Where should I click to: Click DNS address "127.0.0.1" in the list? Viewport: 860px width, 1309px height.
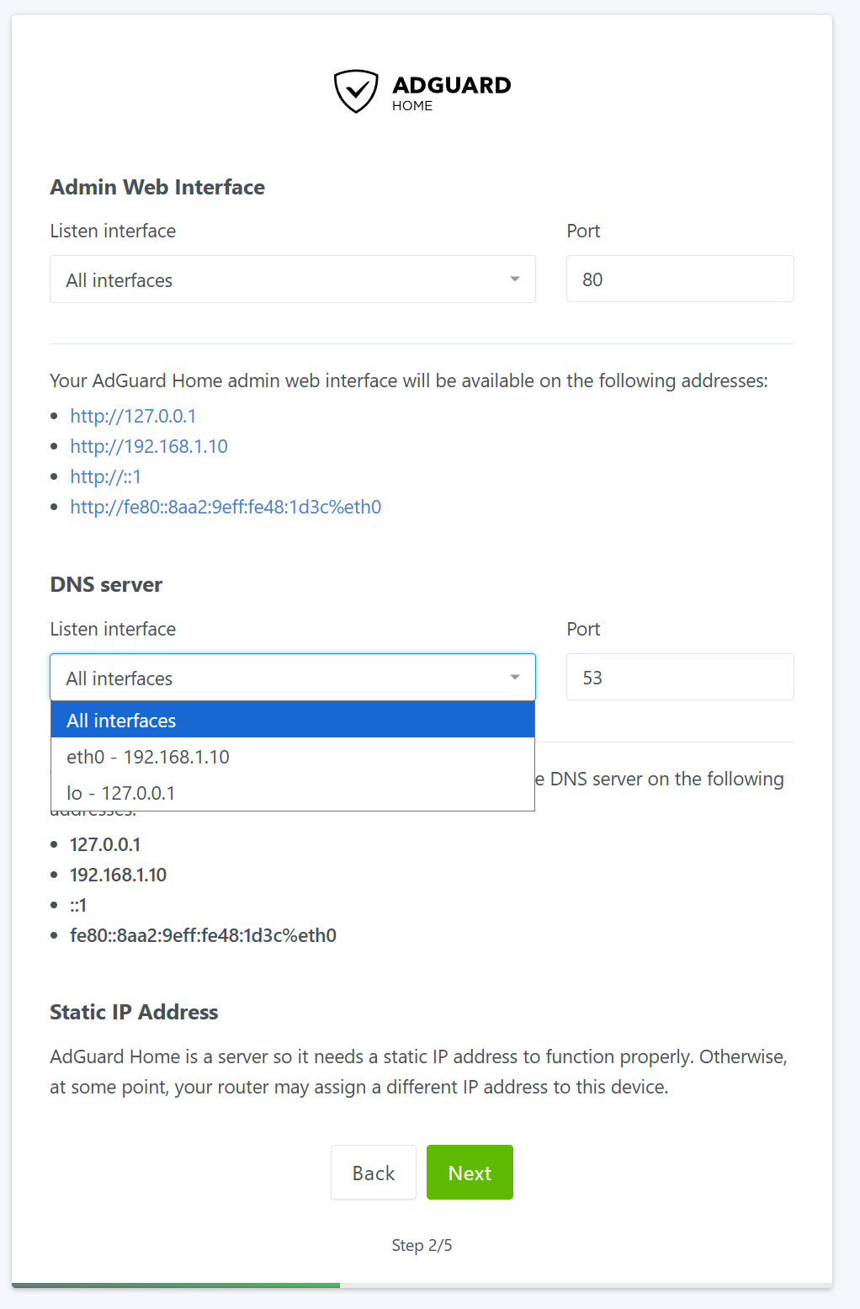(x=105, y=844)
